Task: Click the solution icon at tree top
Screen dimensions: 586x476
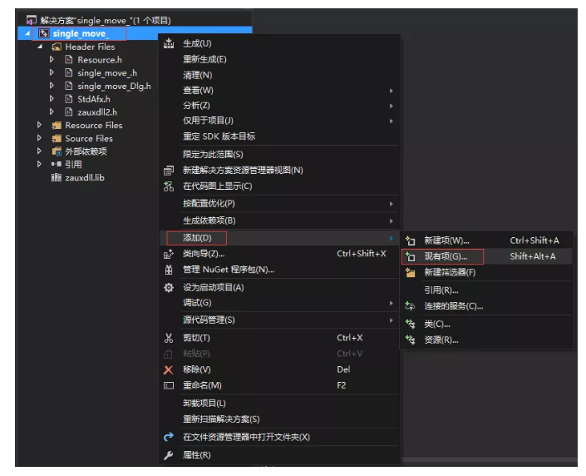Action: click(32, 20)
